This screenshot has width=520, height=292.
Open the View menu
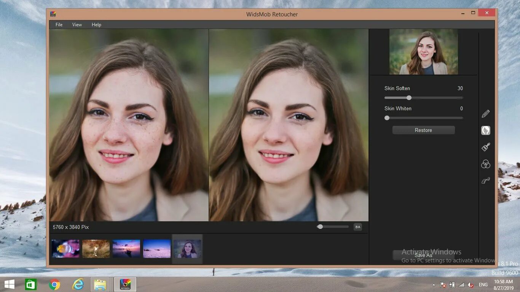(x=77, y=25)
